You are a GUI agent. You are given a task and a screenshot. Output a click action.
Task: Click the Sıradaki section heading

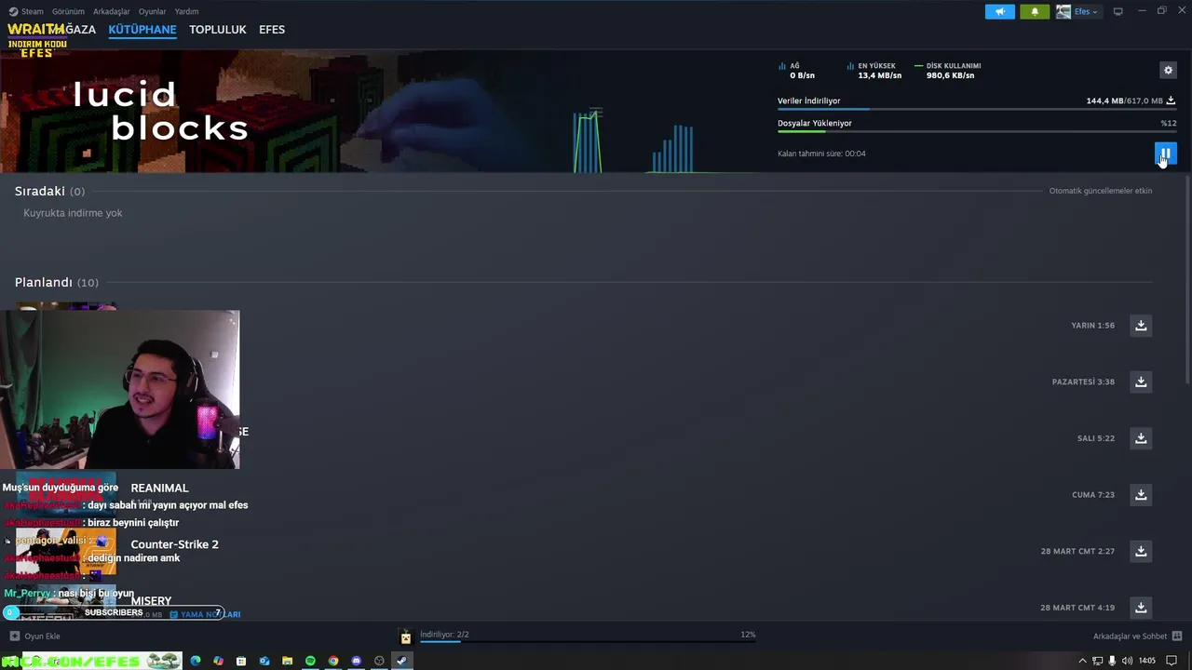pyautogui.click(x=40, y=191)
